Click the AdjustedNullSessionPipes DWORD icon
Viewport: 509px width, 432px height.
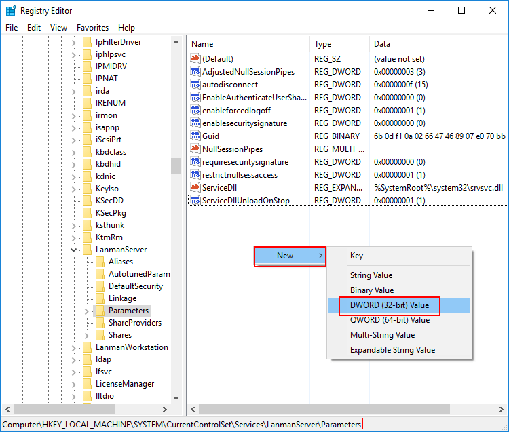pos(195,71)
